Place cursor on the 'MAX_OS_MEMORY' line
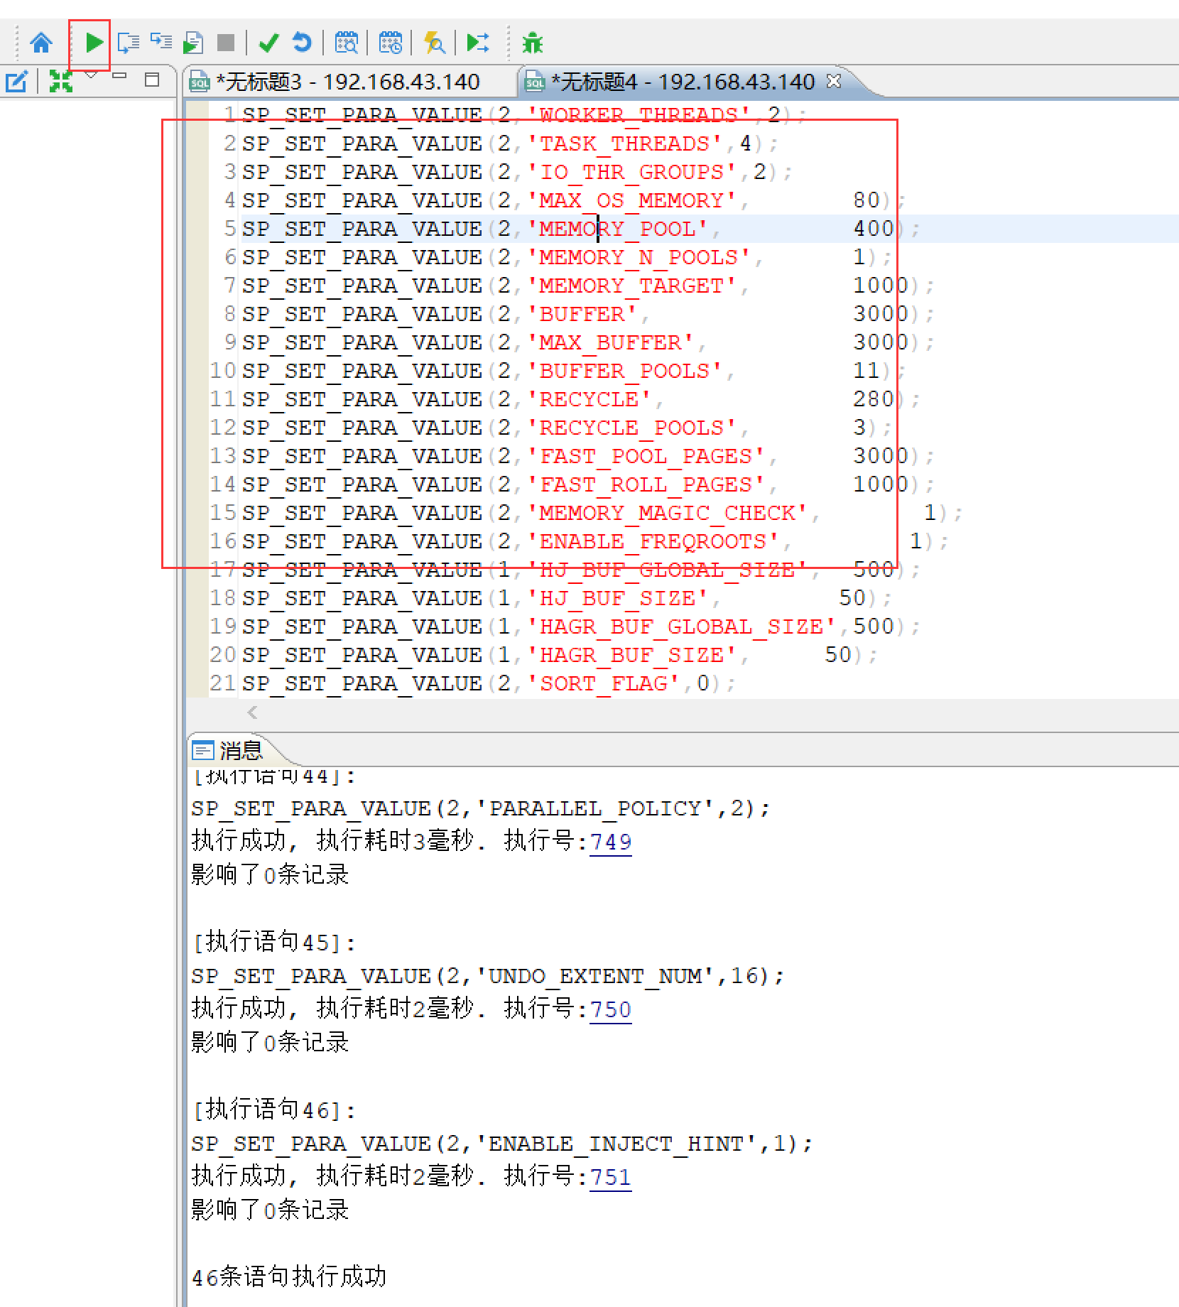The width and height of the screenshot is (1179, 1307). pyautogui.click(x=574, y=200)
